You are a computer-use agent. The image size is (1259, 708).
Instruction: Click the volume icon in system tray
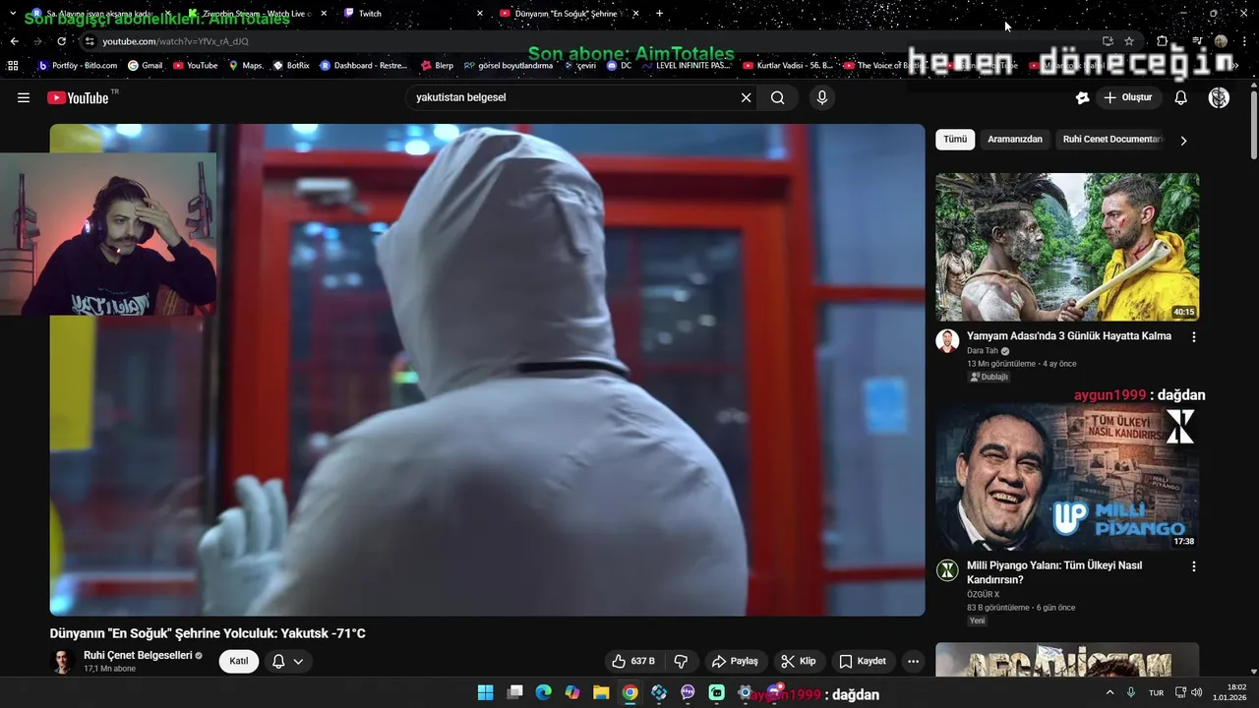tap(1197, 692)
